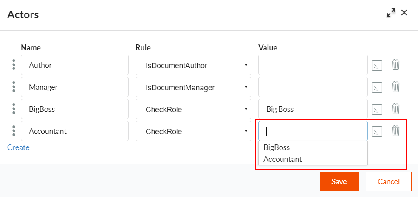418x197 pixels.
Task: Open code editor icon for Author row
Action: click(377, 65)
